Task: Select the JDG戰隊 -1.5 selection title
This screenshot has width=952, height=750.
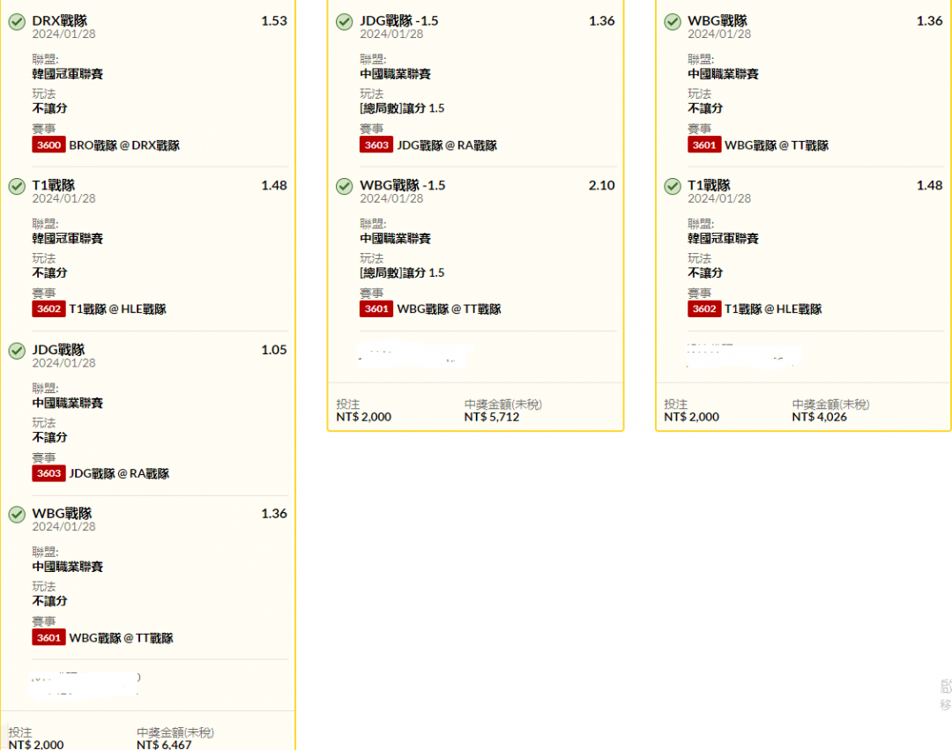Action: click(x=399, y=20)
